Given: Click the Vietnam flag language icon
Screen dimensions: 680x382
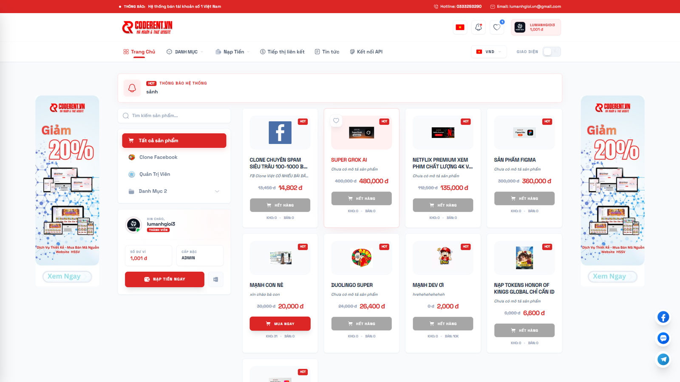Looking at the screenshot, I should coord(460,27).
